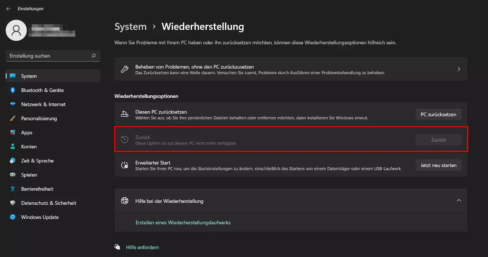Screen dimensions: 488x257
Task: Click the Wiederherstellungsoptionen heading
Action: pos(146,96)
